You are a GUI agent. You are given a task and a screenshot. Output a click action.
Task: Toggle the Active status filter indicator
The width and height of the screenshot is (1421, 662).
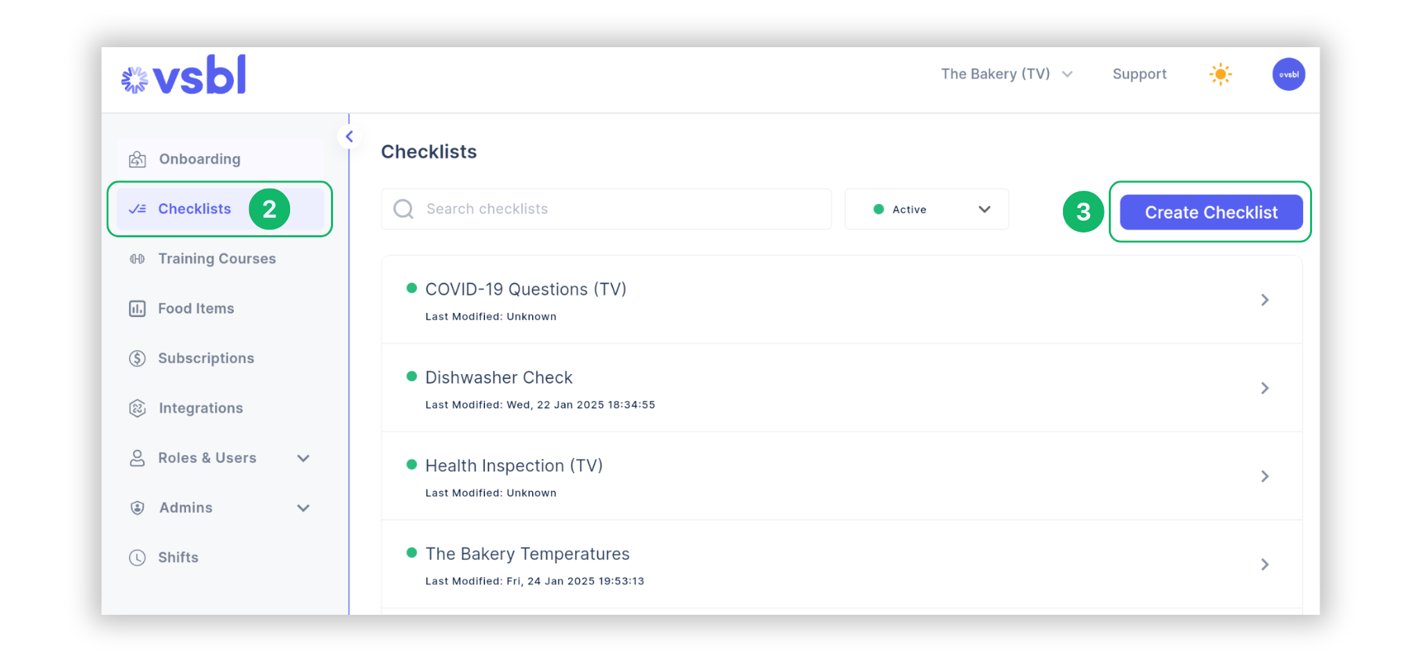point(878,208)
